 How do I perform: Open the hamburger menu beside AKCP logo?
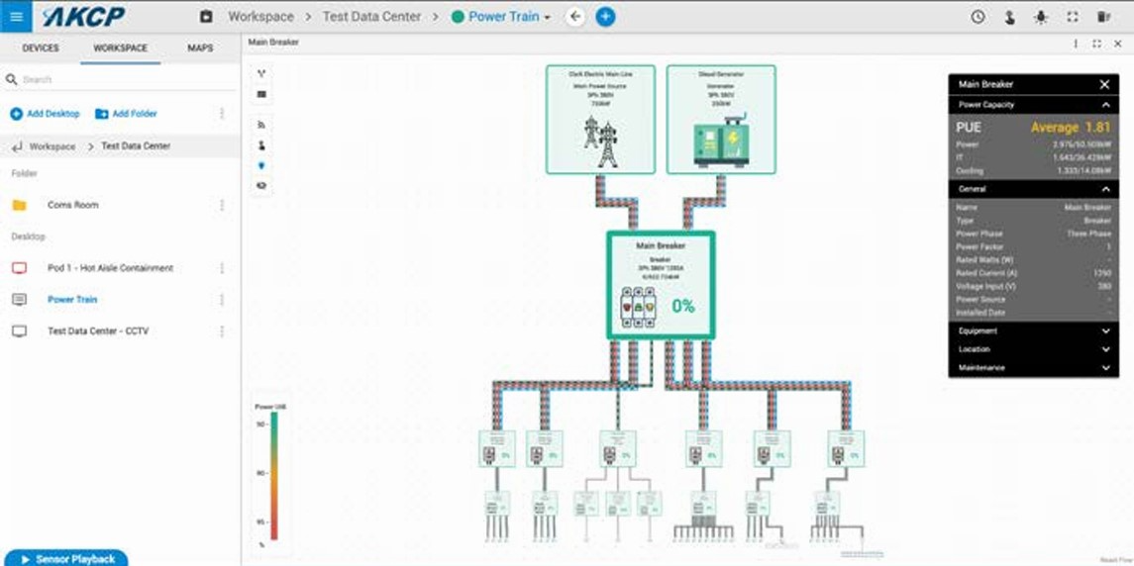pyautogui.click(x=16, y=16)
